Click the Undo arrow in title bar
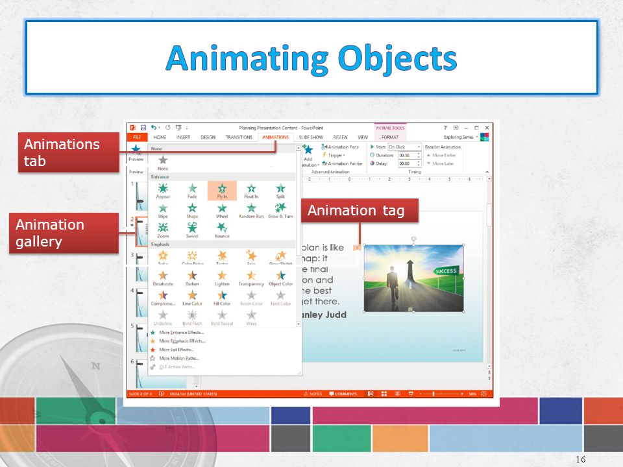The image size is (623, 467). pyautogui.click(x=153, y=128)
